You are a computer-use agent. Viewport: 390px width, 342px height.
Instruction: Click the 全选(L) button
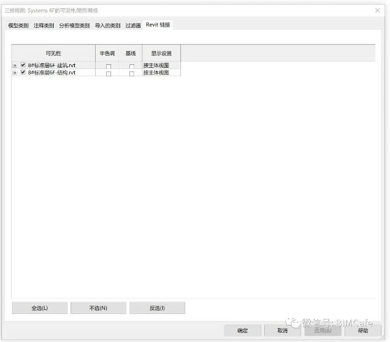[40, 308]
